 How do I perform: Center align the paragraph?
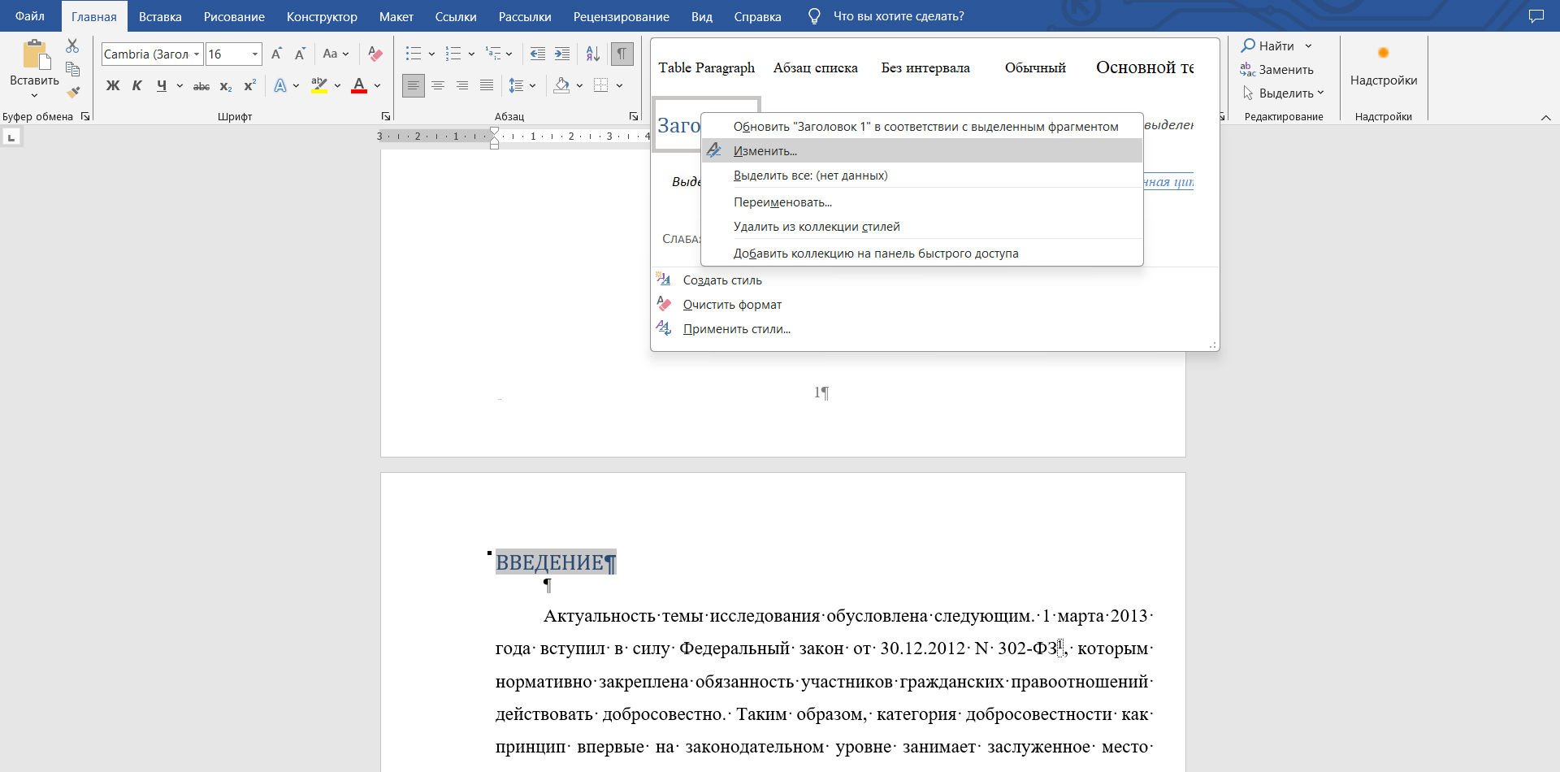(438, 85)
